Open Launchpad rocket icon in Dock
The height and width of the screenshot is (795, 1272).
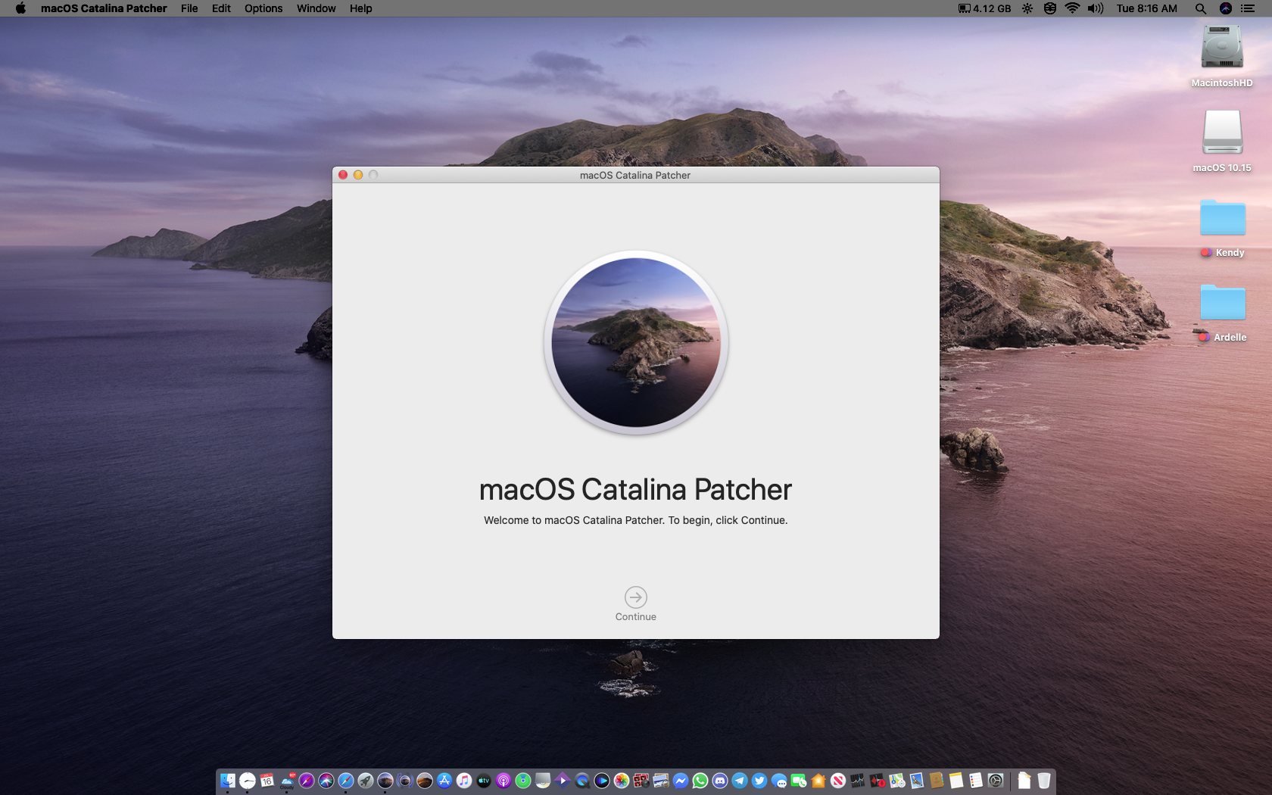tap(366, 781)
